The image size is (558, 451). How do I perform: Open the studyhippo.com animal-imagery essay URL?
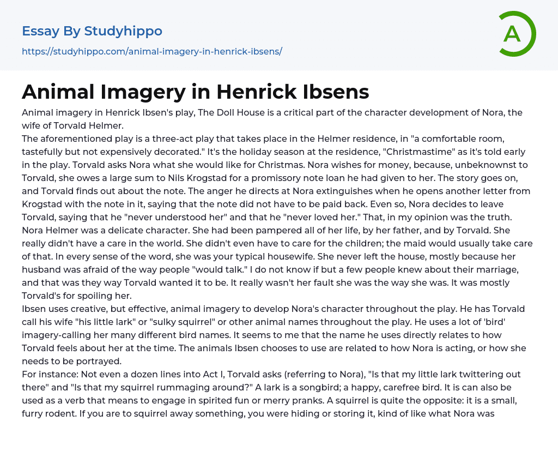(152, 52)
